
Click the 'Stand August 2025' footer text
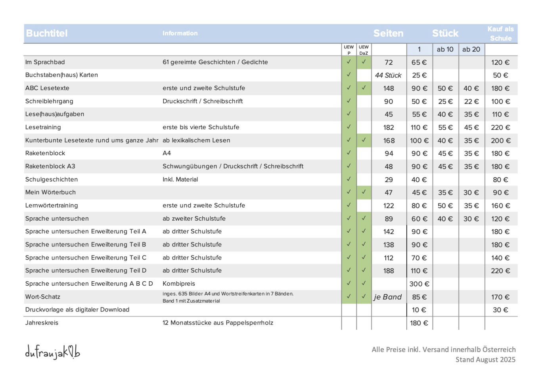coord(485,360)
